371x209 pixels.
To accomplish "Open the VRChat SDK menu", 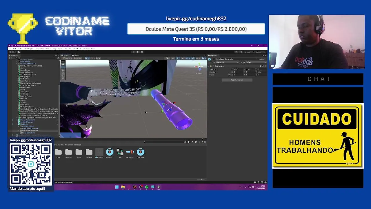I will point(77,48).
